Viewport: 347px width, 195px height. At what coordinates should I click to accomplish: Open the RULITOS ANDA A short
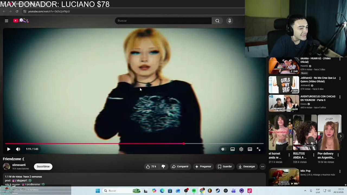[305, 132]
